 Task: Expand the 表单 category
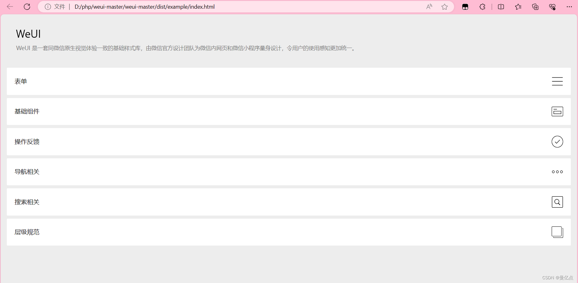[x=289, y=81]
